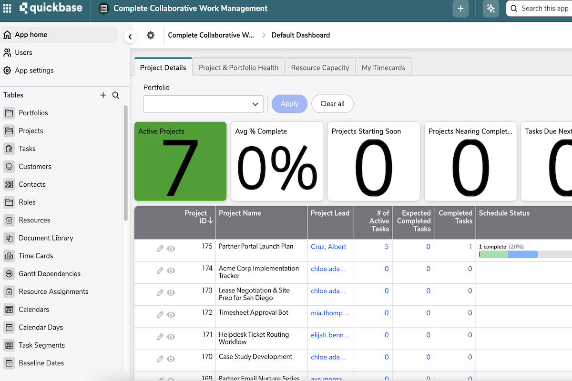Open the Document Library table icon

tap(9, 238)
